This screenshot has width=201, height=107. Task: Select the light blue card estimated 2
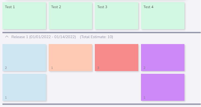coord(24,58)
